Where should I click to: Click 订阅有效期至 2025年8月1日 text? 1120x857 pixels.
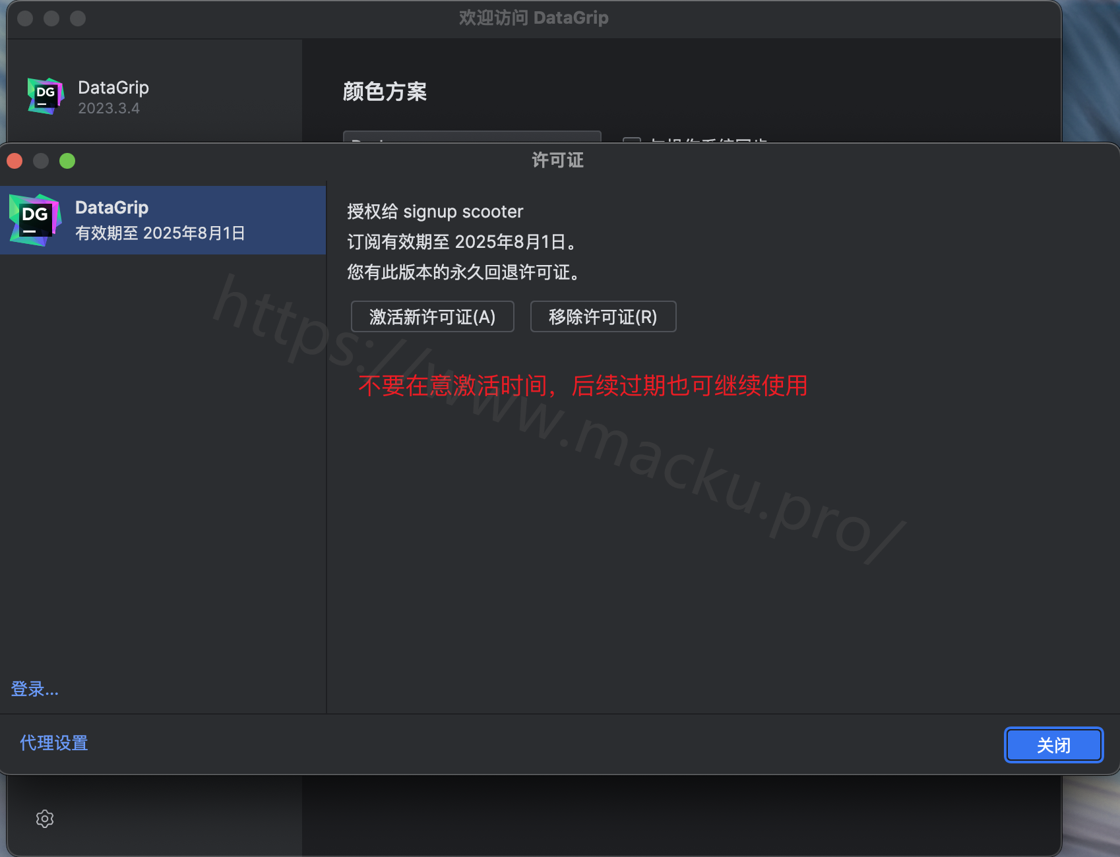click(462, 242)
